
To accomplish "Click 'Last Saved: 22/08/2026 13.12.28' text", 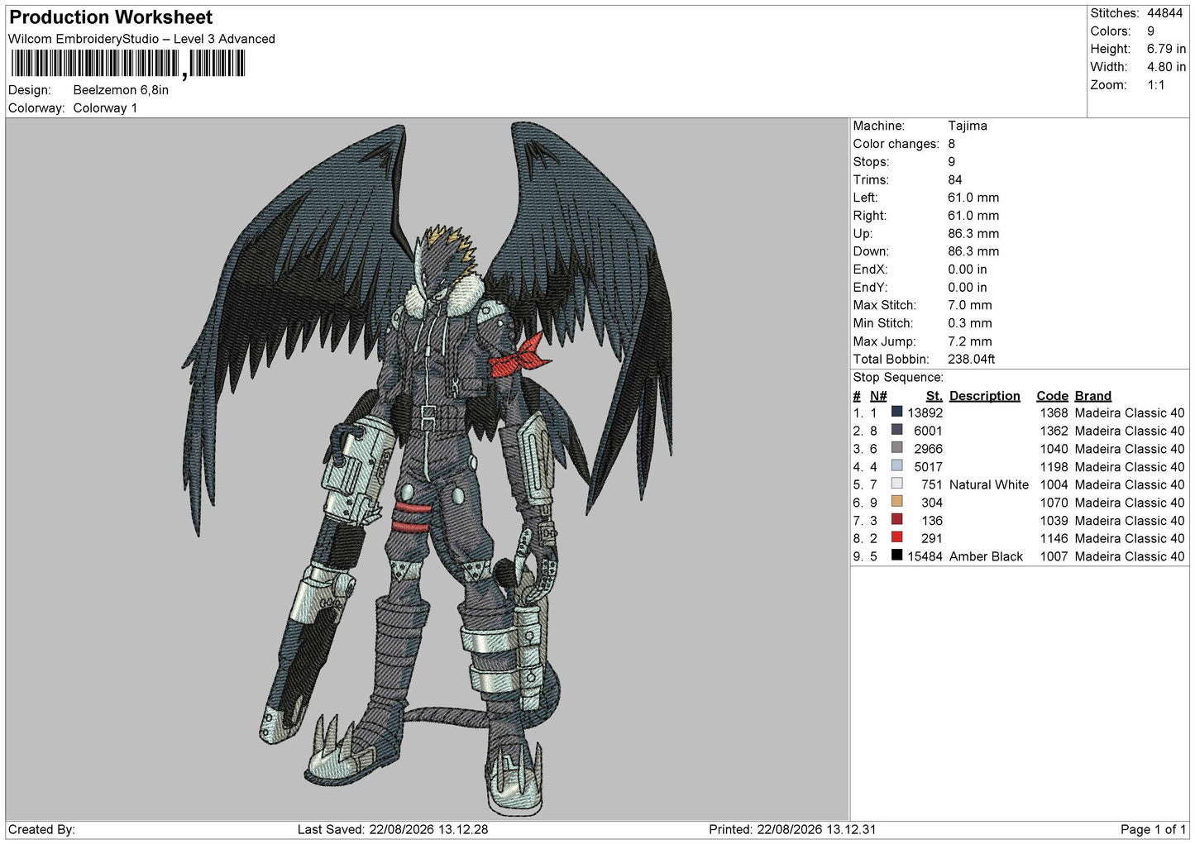I will (393, 830).
